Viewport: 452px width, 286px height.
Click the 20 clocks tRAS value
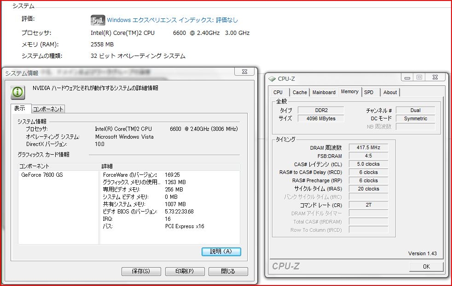(368, 189)
